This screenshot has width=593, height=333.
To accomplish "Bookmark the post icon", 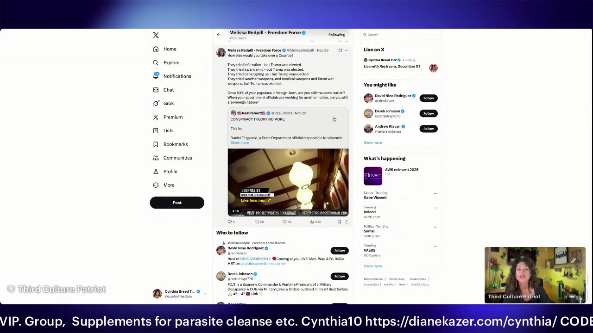I will 339,222.
